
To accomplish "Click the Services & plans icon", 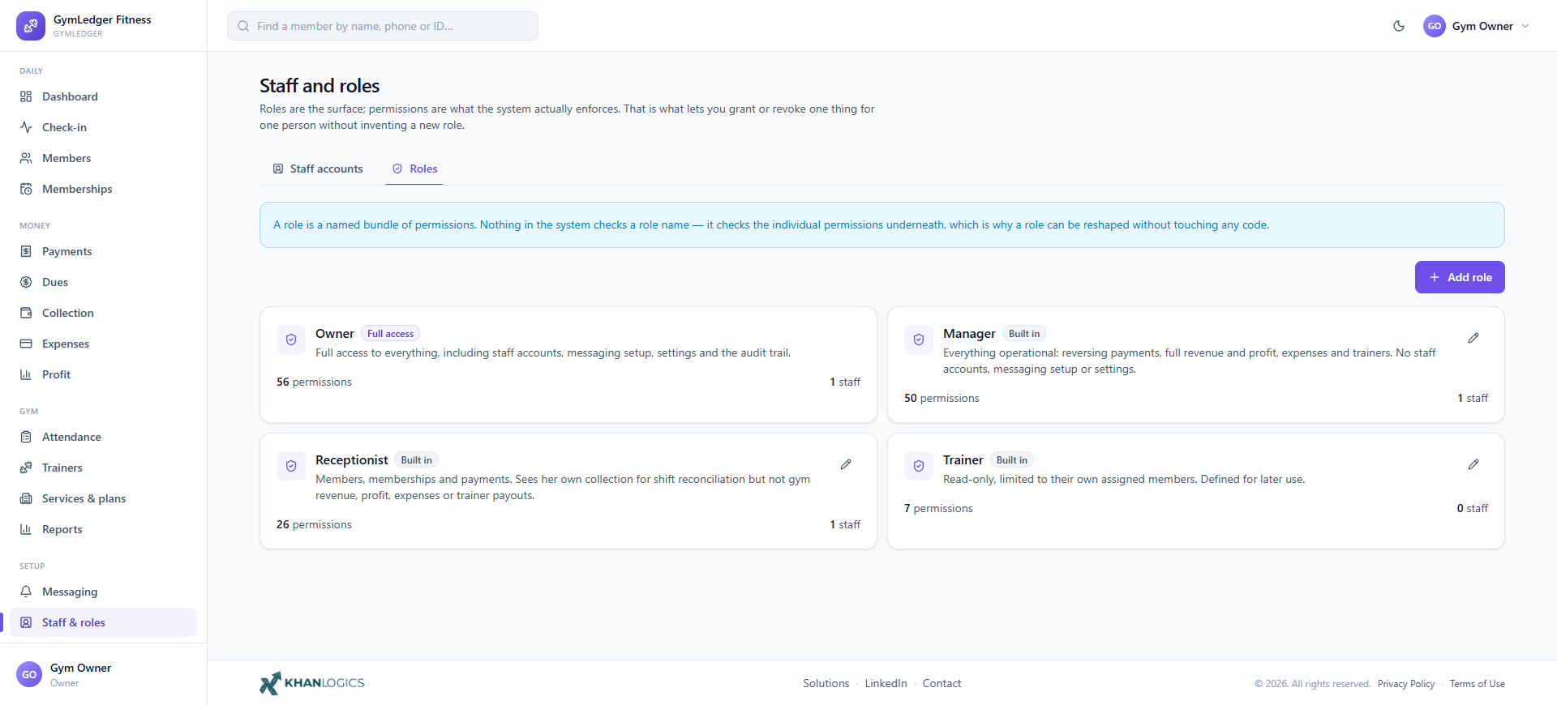I will click(x=26, y=498).
